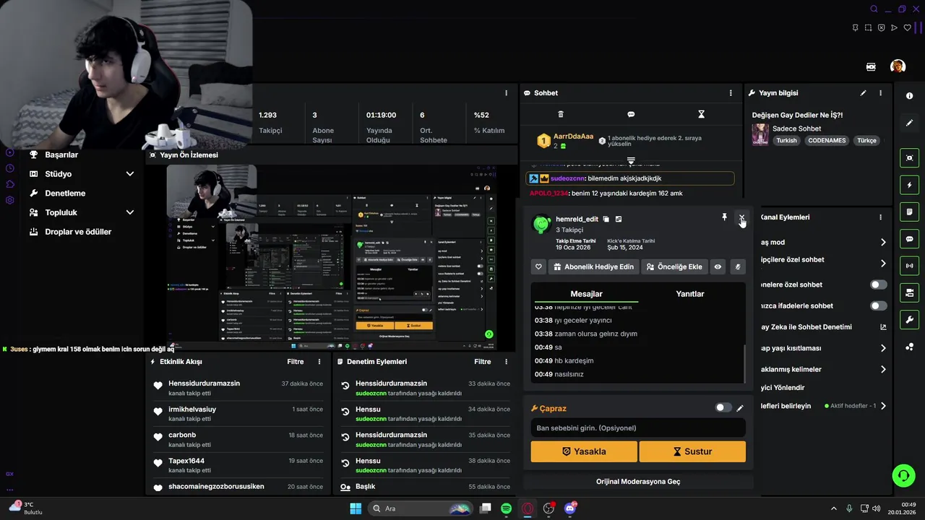Click the Turkish tag
This screenshot has width=925, height=520.
(786, 141)
